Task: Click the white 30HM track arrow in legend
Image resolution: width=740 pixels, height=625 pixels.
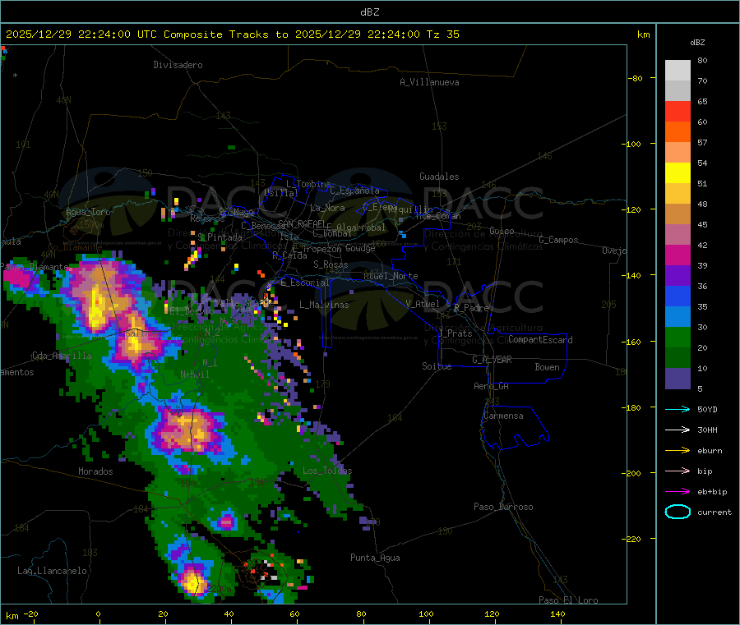Action: [x=678, y=430]
